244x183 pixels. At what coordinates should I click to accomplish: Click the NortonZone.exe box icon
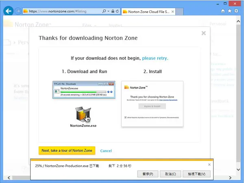point(83,115)
